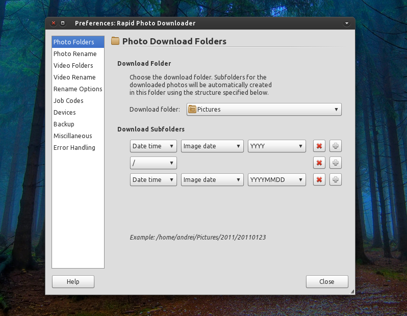Close the Preferences window with red X

click(54, 23)
